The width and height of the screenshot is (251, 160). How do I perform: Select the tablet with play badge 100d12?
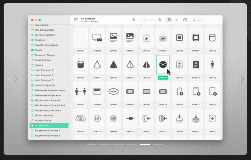point(196,92)
